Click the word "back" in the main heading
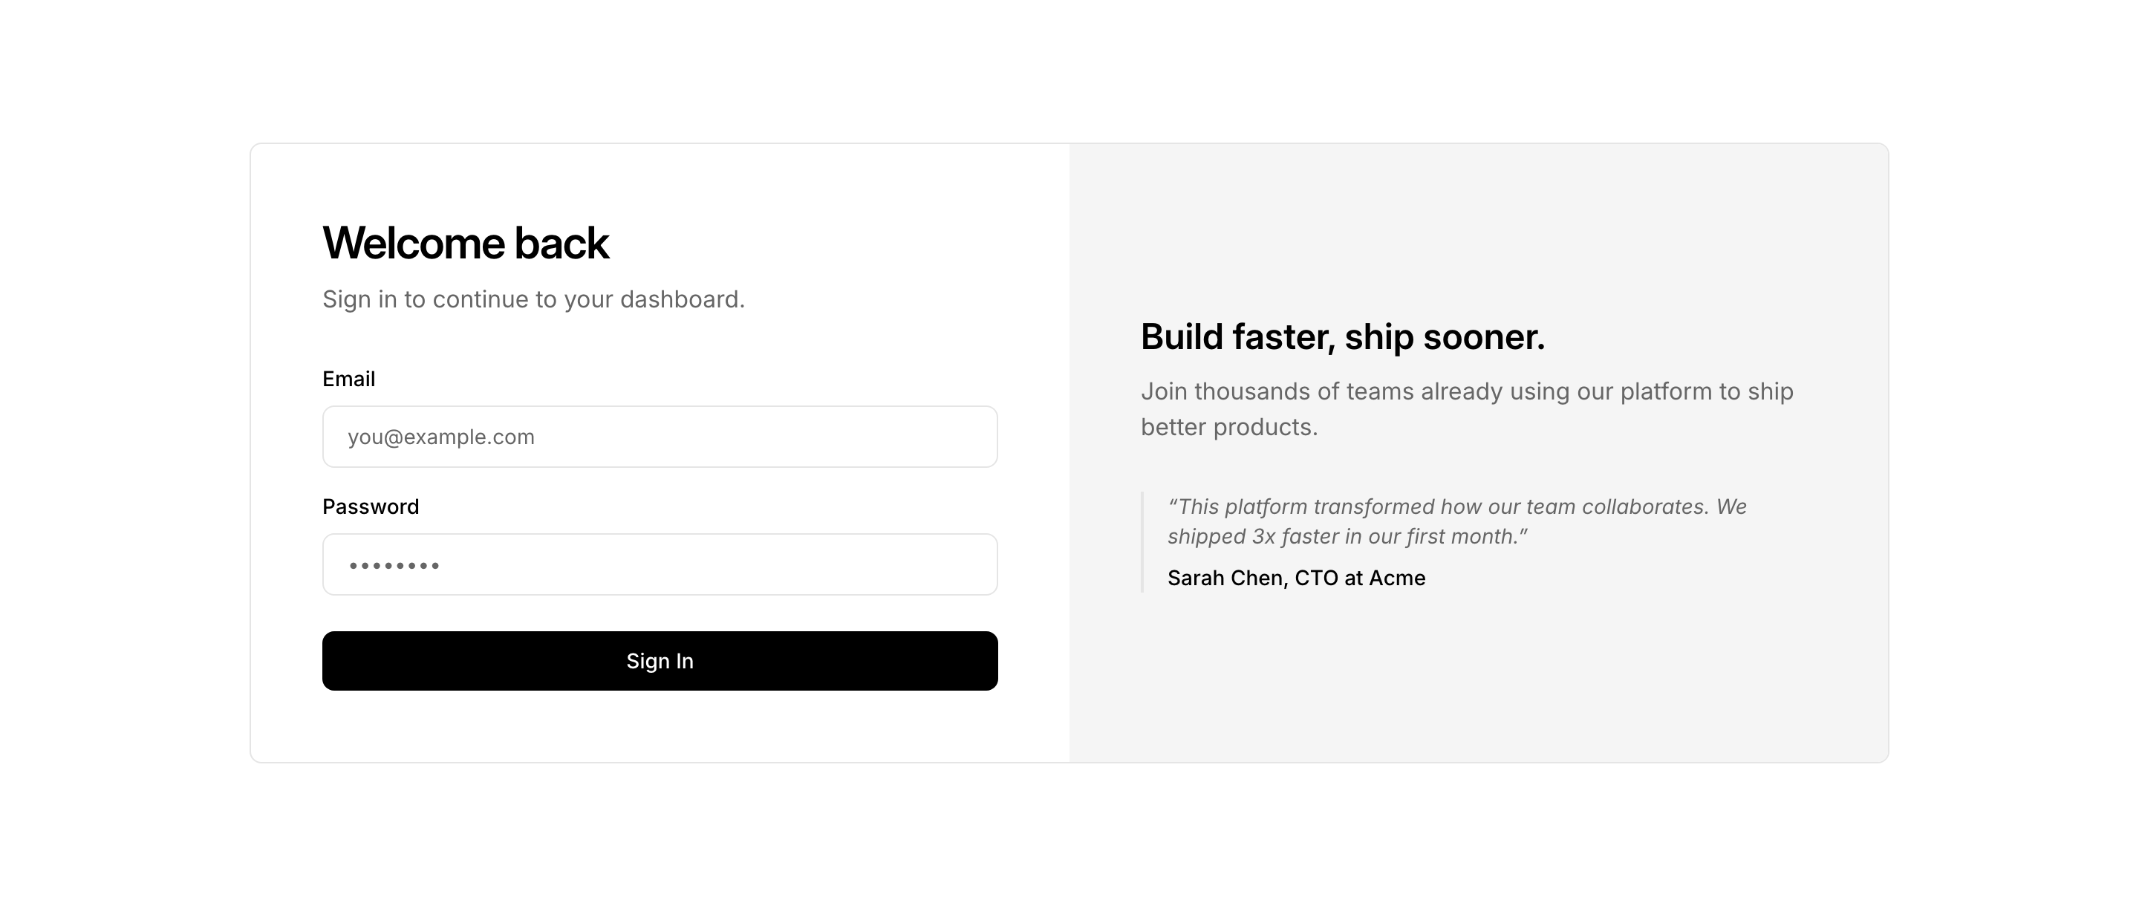The height and width of the screenshot is (906, 2139). click(x=561, y=244)
